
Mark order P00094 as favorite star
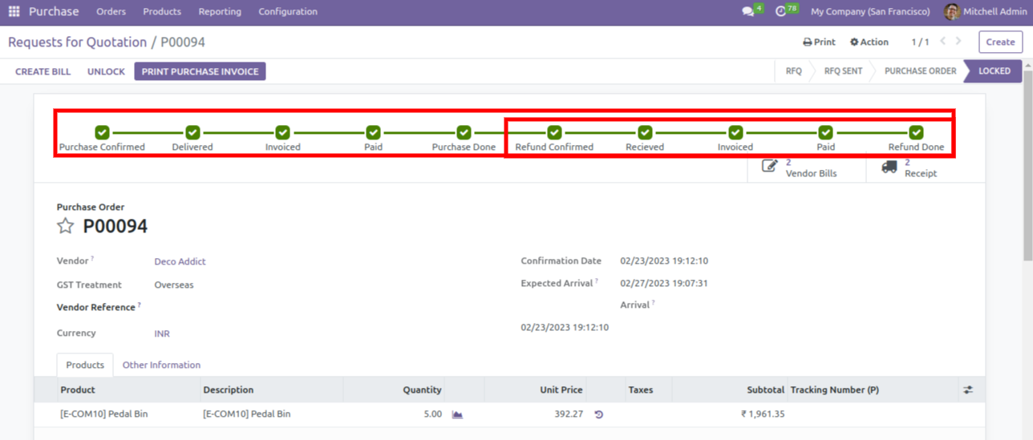(x=65, y=226)
